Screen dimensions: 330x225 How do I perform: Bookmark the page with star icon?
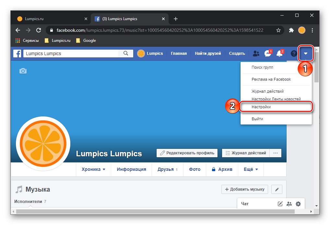278,30
